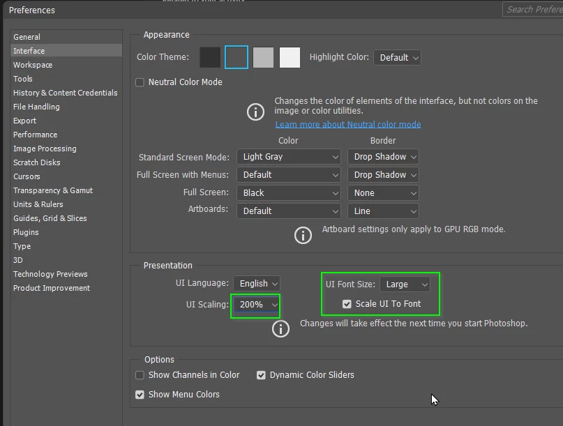Go to Product Improvement preferences
This screenshot has height=426, width=563.
66,288
